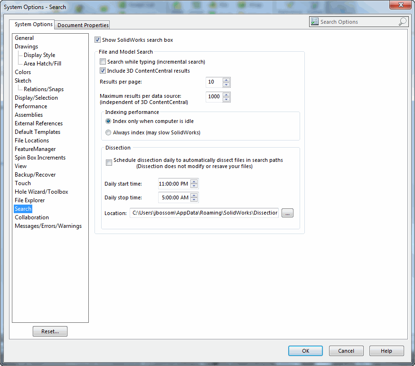Open Help for search options
Image resolution: width=415 pixels, height=366 pixels.
(x=387, y=351)
